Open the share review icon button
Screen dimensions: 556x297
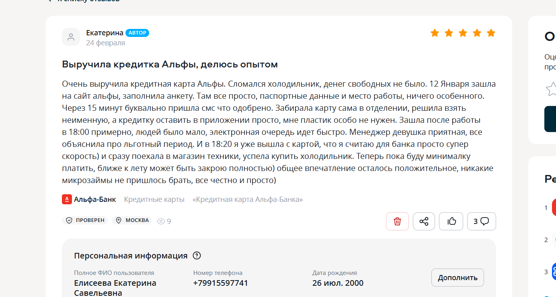pyautogui.click(x=424, y=221)
